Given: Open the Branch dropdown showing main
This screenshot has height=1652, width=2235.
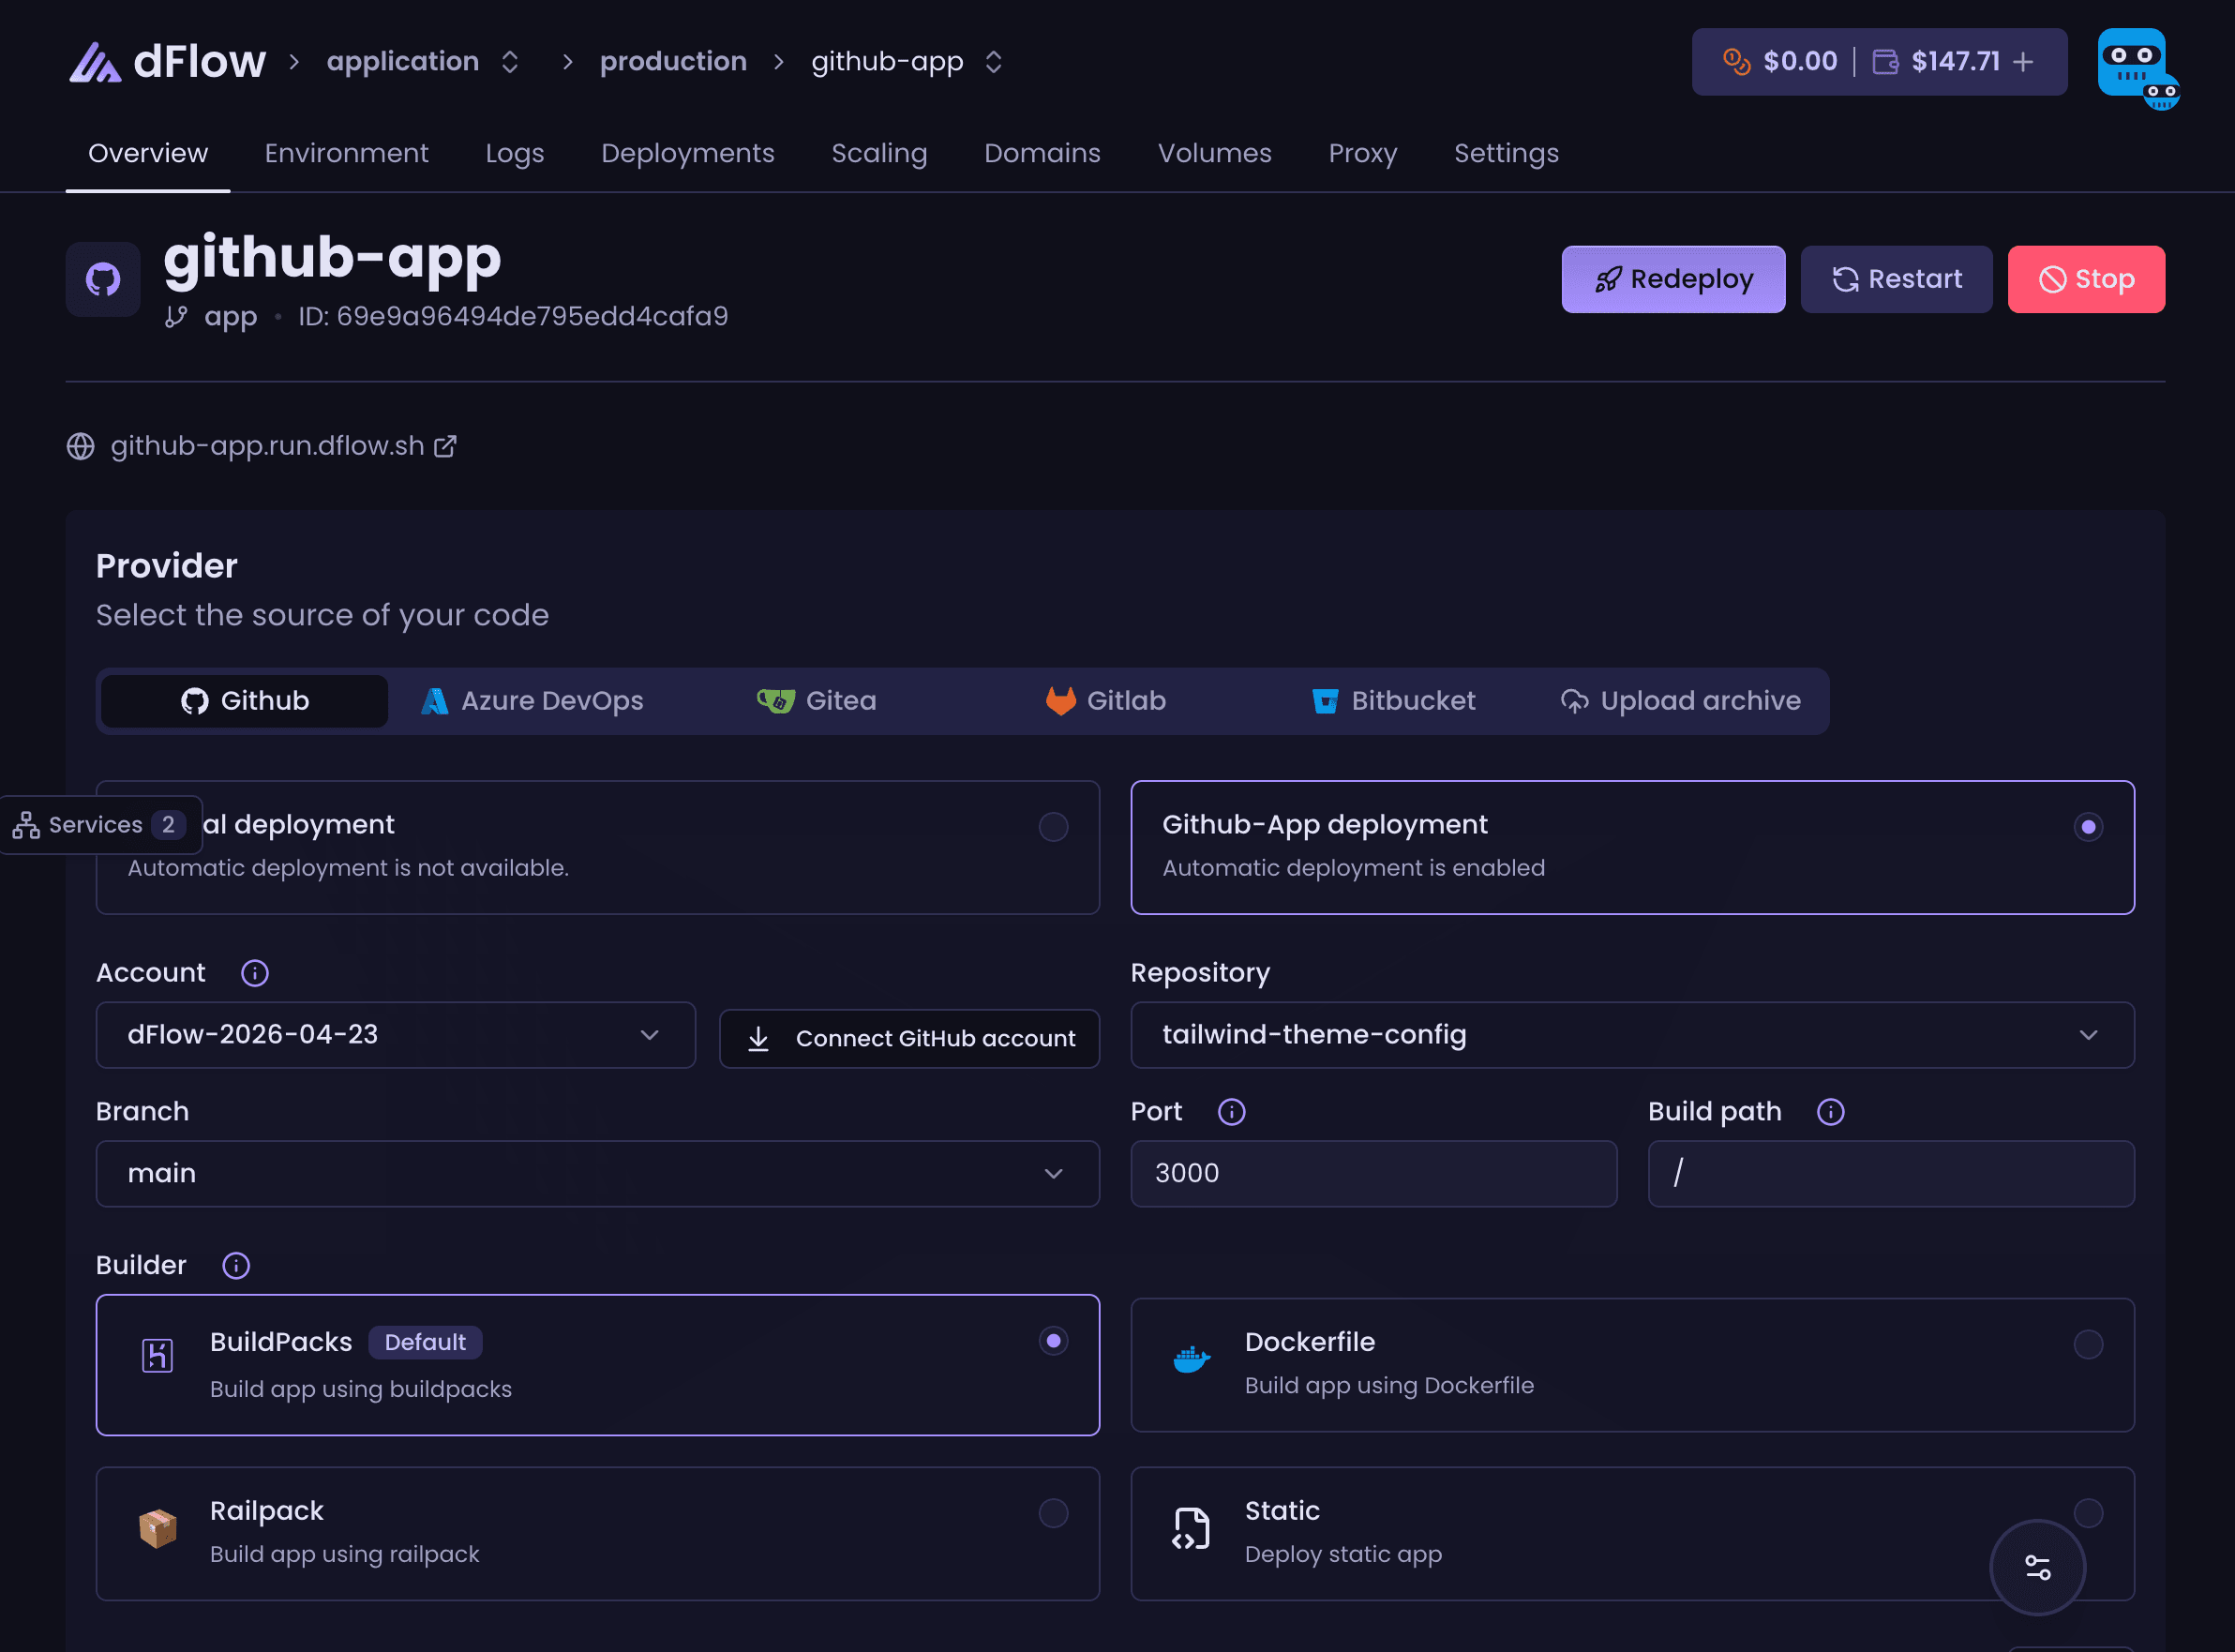Looking at the screenshot, I should point(598,1174).
